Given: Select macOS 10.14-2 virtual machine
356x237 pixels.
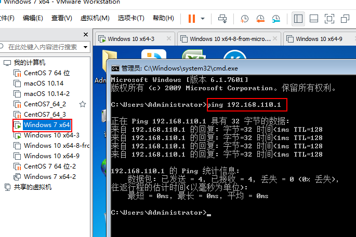Looking at the screenshot, I should (47, 93).
